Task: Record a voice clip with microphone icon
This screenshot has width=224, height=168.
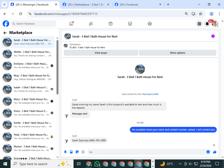Action: [x=65, y=152]
